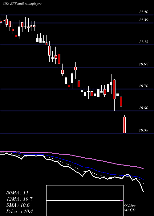Click the 11.39 price level label
The image size is (154, 216).
point(144,20)
